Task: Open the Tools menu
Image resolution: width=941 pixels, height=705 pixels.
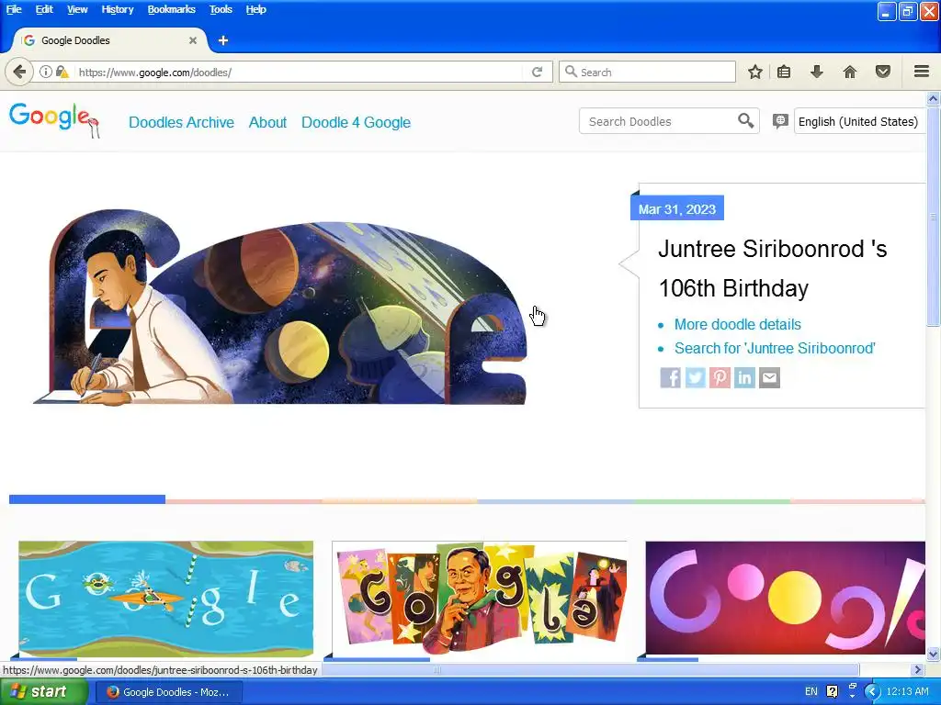Action: (x=221, y=9)
